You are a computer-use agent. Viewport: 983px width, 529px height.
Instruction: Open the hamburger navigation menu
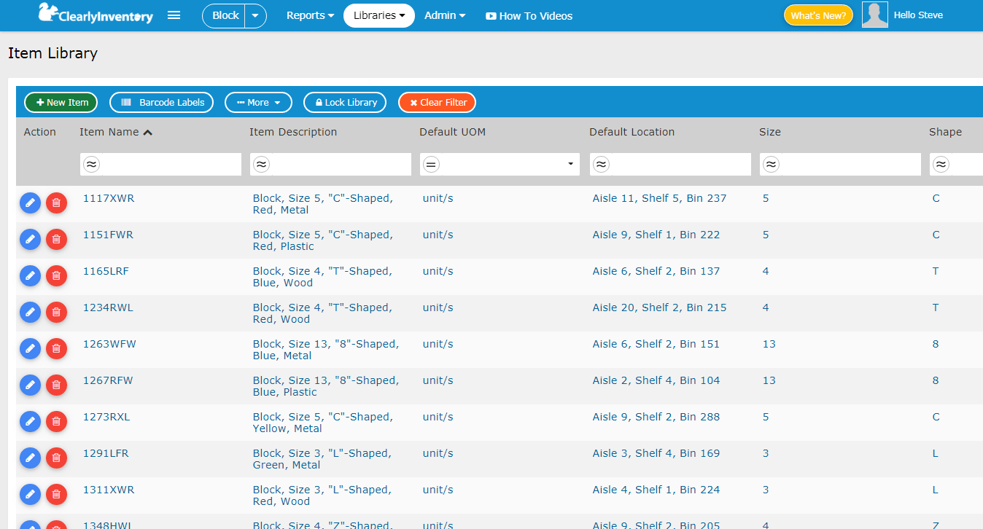(174, 15)
